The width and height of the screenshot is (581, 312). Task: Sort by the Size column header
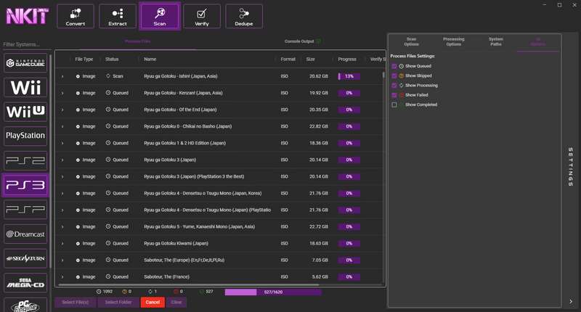pos(311,59)
